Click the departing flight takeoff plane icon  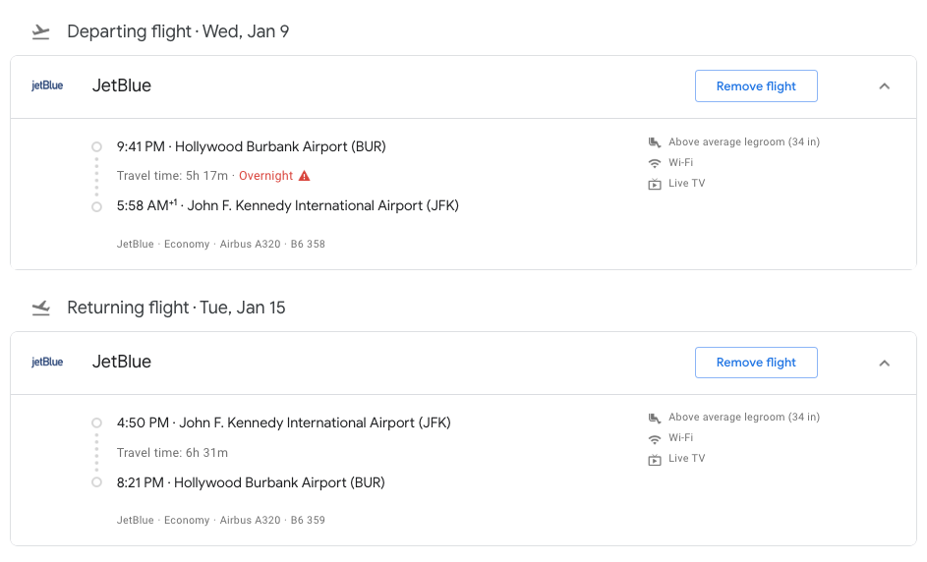pos(40,31)
